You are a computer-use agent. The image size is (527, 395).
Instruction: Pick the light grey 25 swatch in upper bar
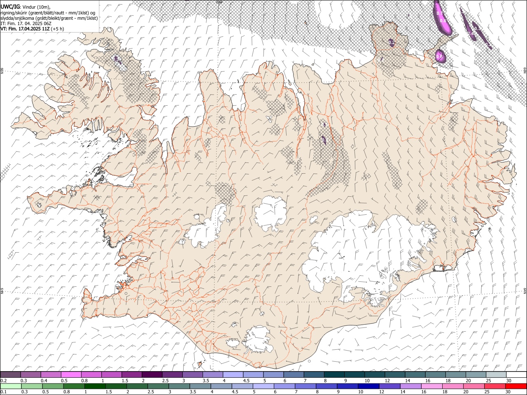click(x=496, y=375)
